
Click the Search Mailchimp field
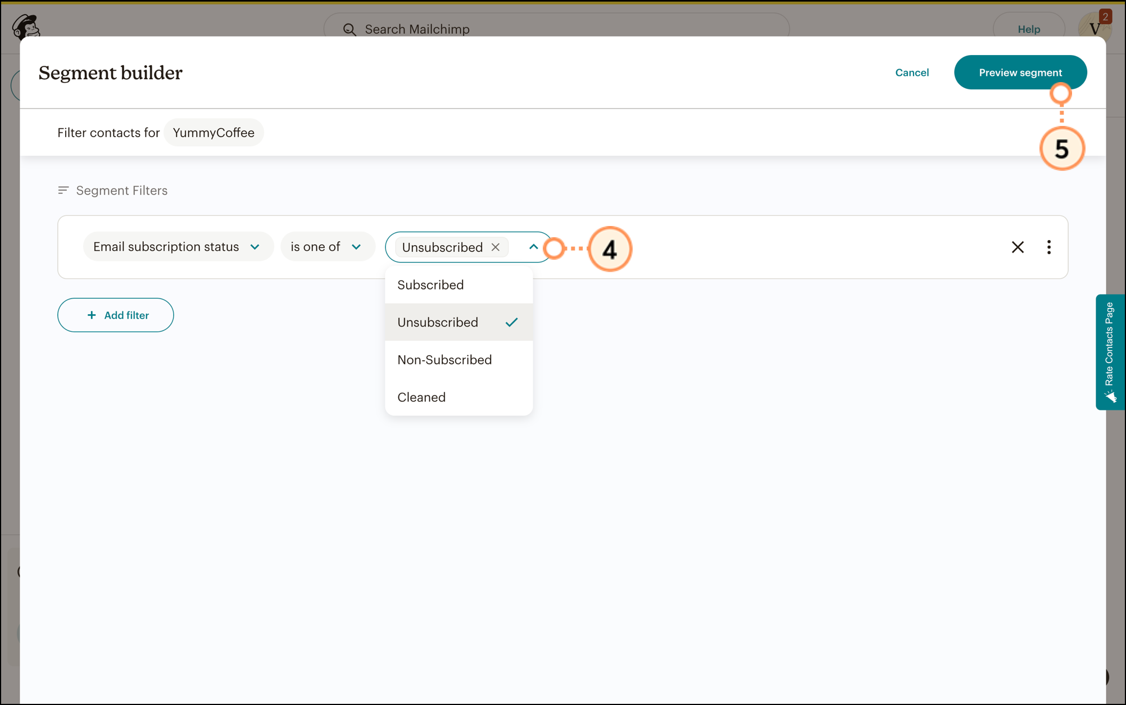coord(556,27)
